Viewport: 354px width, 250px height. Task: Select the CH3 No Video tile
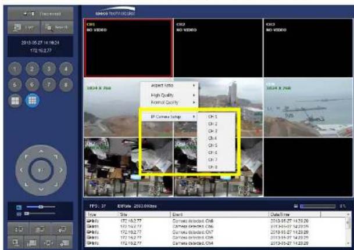click(x=308, y=48)
